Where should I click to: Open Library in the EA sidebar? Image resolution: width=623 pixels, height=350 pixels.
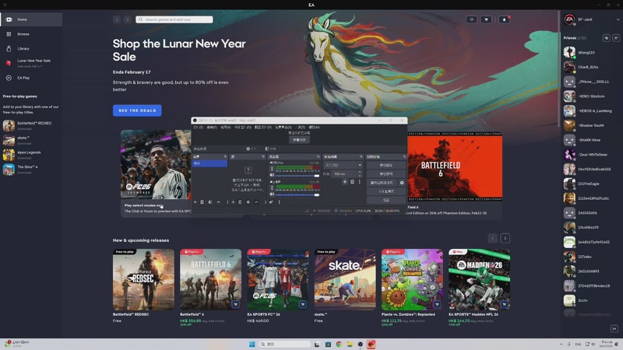[x=31, y=48]
